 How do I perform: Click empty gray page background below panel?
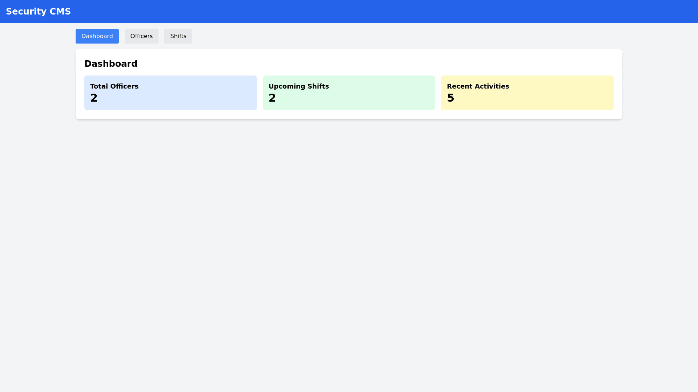pyautogui.click(x=349, y=254)
